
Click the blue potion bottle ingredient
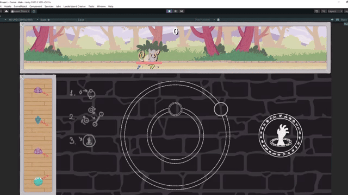click(x=38, y=120)
